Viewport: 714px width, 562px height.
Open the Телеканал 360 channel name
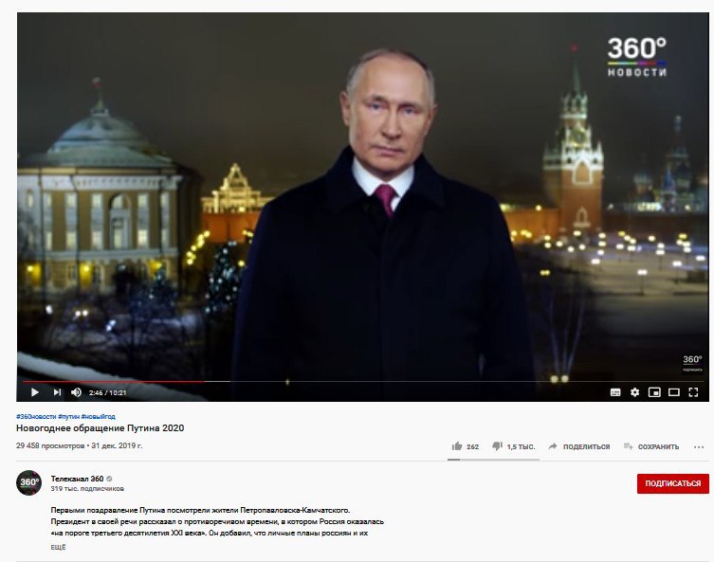(77, 479)
